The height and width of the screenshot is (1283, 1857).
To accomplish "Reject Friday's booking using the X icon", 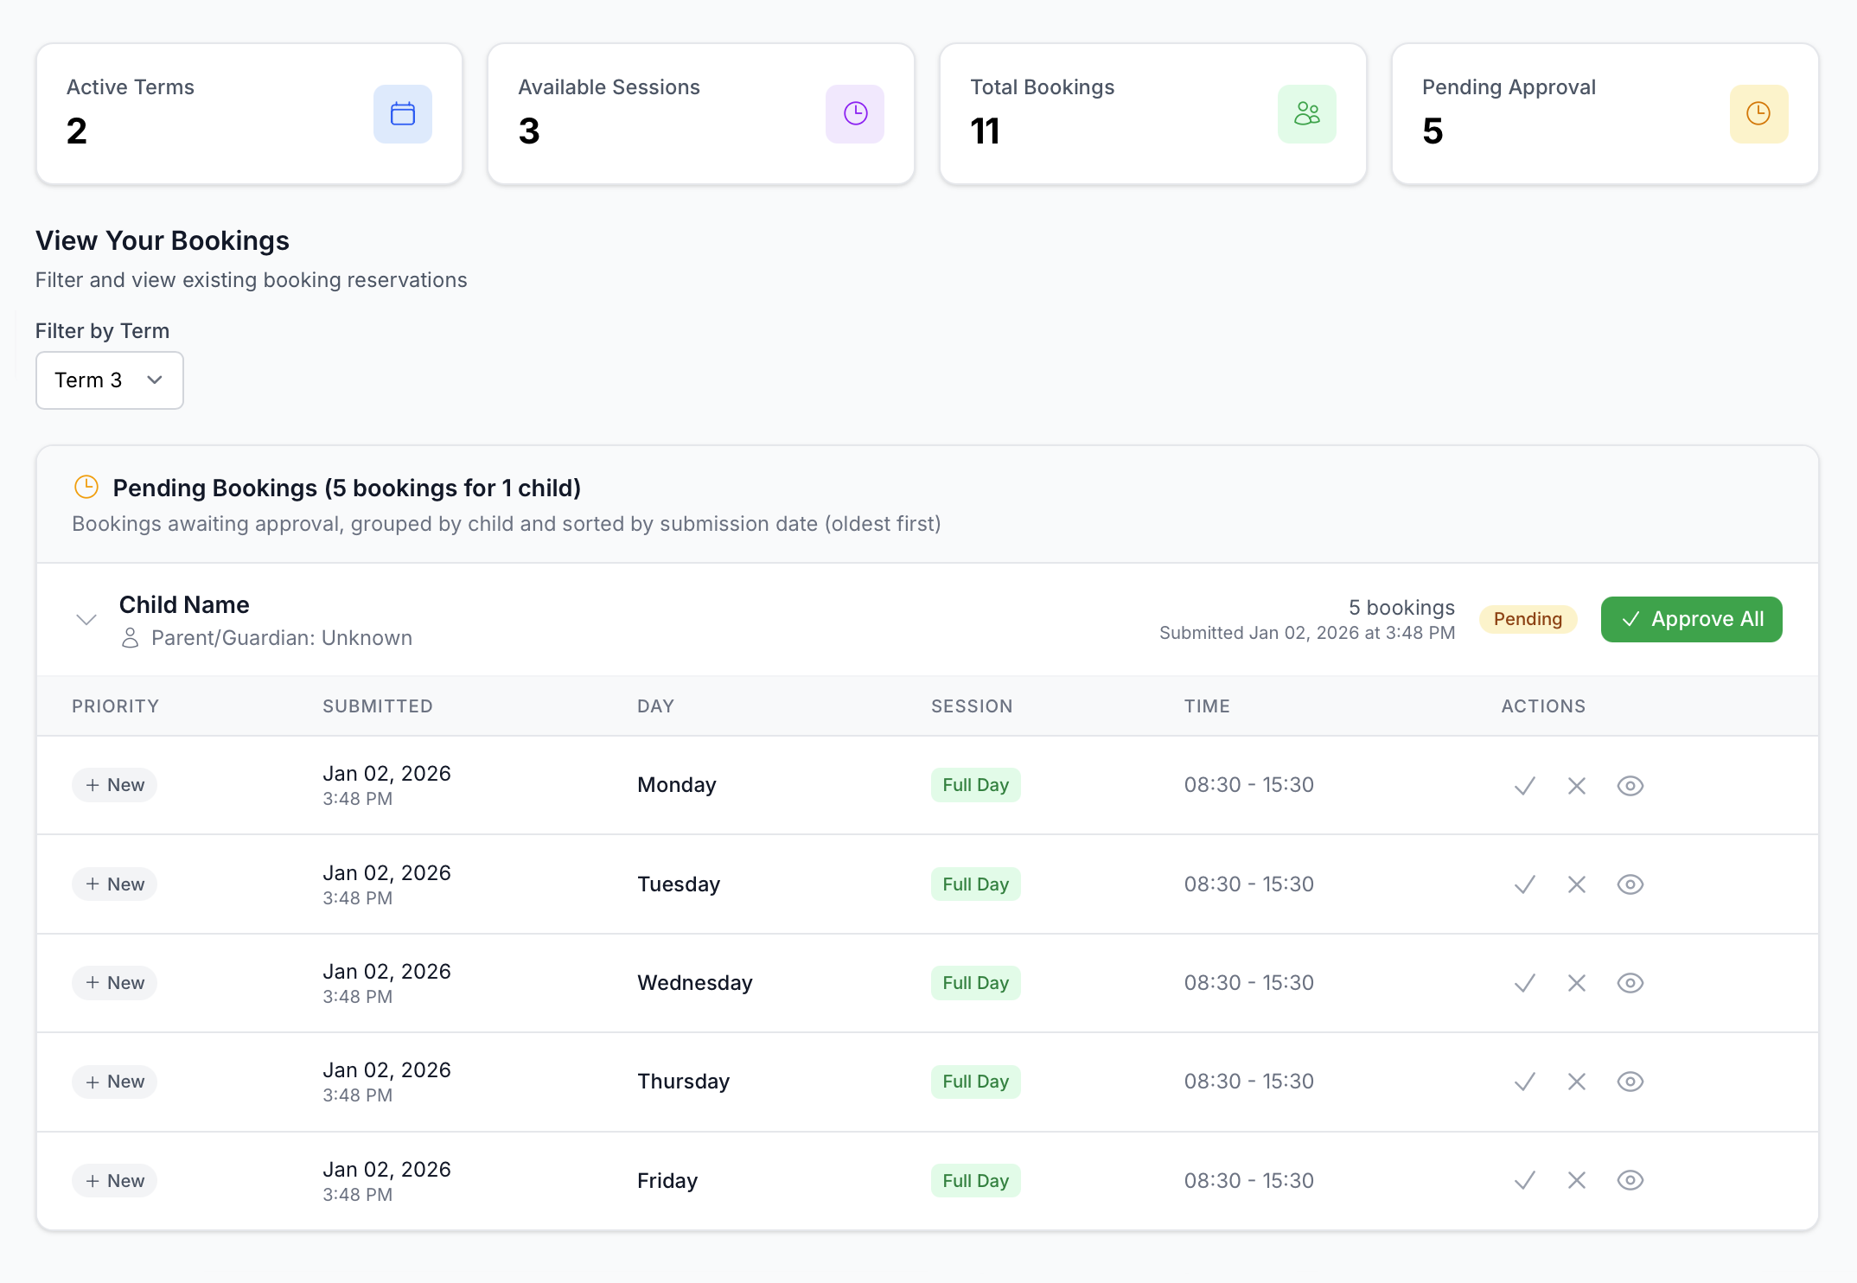I will pyautogui.click(x=1577, y=1180).
